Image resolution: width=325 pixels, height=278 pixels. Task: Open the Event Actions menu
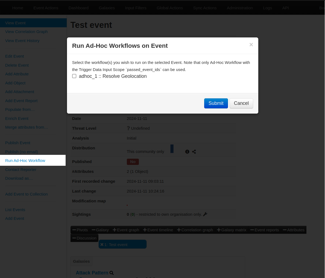pos(46,8)
